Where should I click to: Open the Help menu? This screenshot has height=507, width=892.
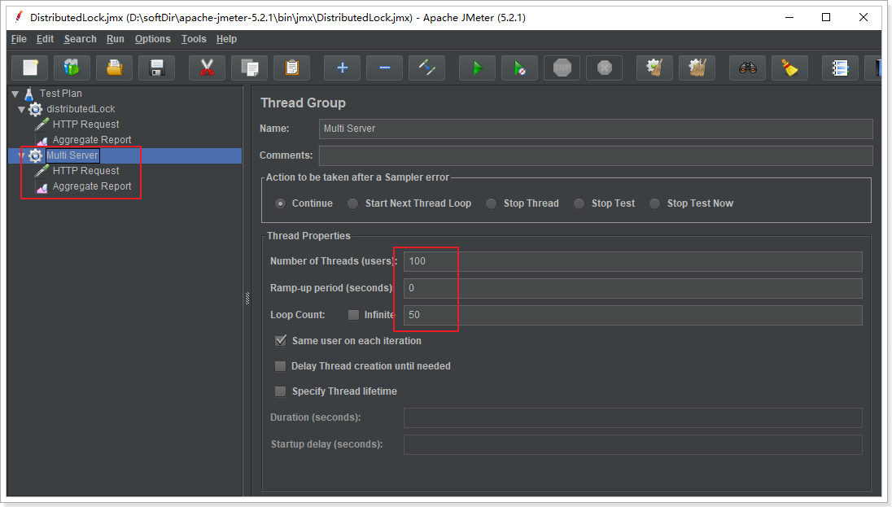click(x=226, y=39)
